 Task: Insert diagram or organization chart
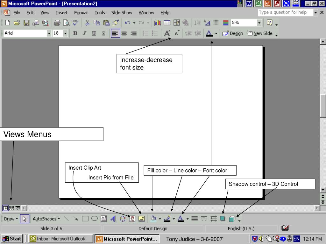click(x=123, y=219)
